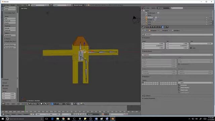
Task: Toggle Armature visibility eye in outliner
Action: coord(207,17)
